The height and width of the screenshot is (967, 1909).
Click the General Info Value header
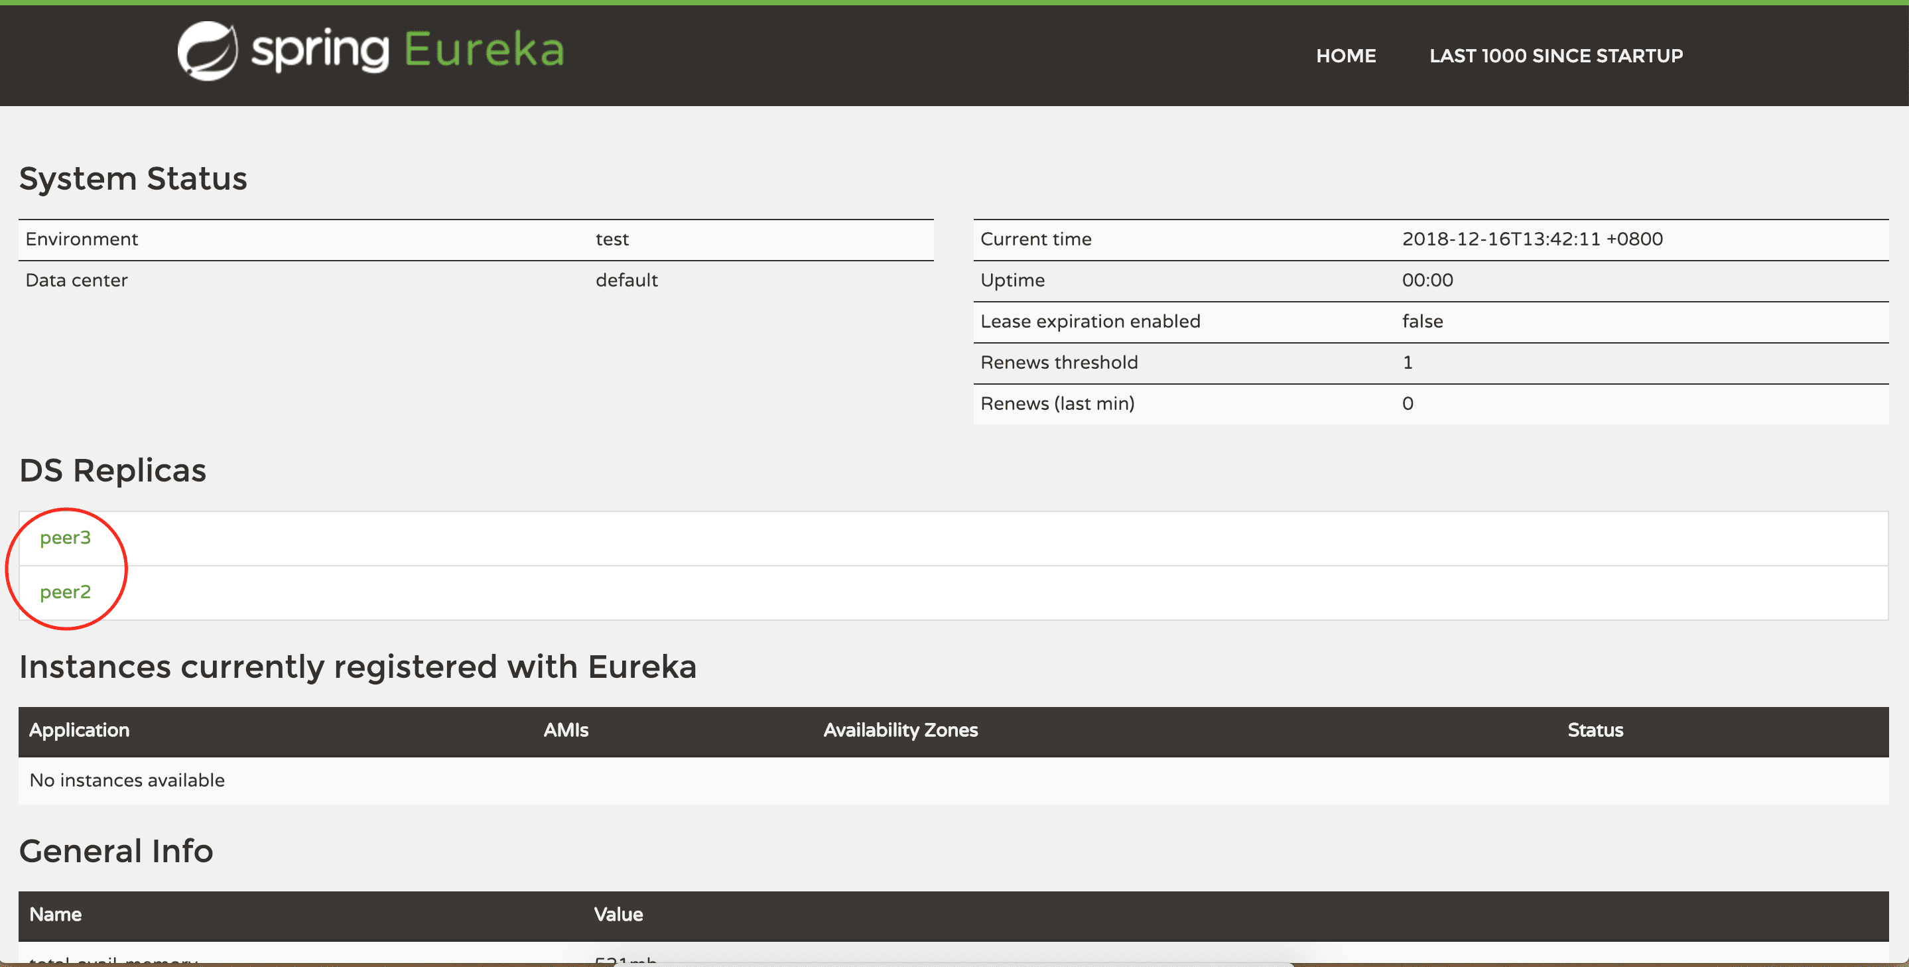pos(618,915)
